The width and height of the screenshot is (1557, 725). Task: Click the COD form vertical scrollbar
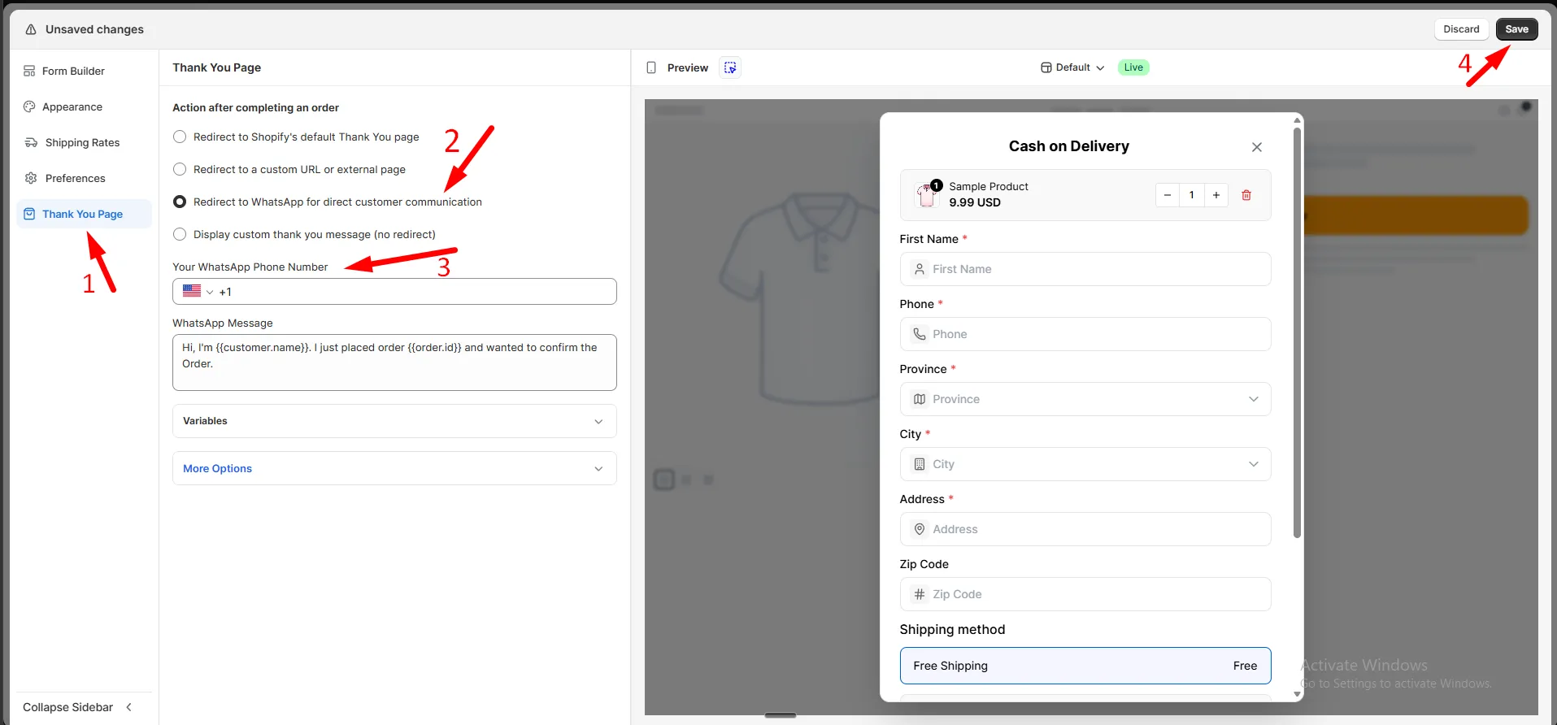[1297, 332]
